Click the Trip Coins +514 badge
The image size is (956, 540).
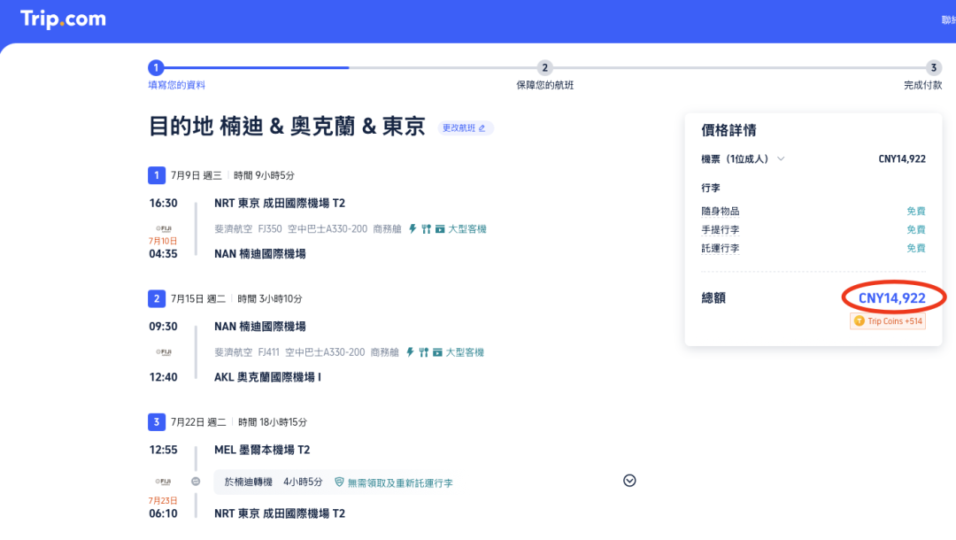[888, 321]
